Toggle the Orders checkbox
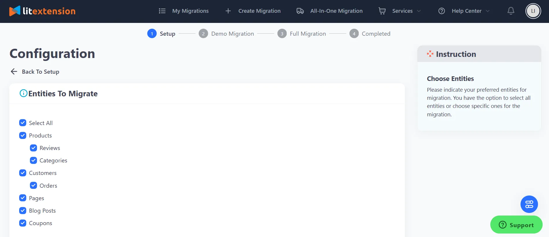Screen dimensions: 549x237 pyautogui.click(x=33, y=185)
